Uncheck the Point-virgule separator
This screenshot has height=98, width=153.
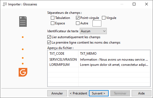pos(78,18)
